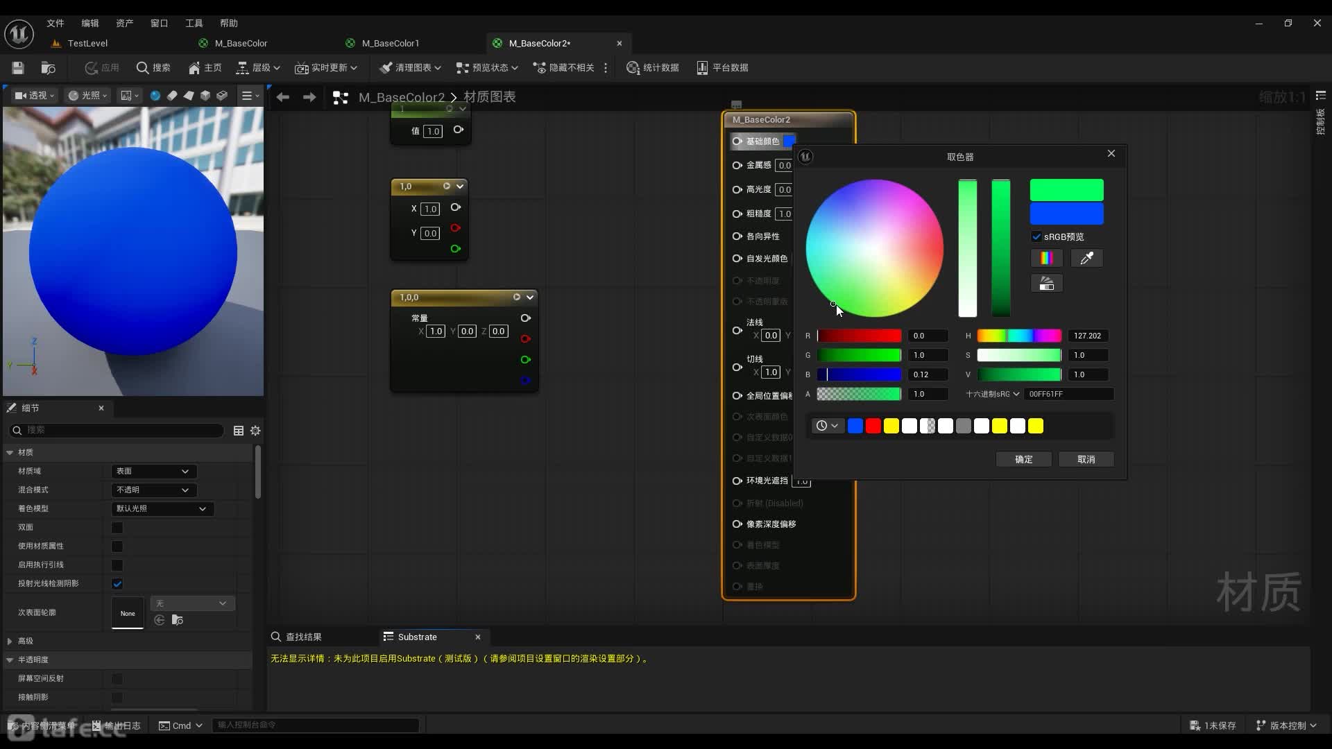The image size is (1332, 749).
Task: Open details panel settings gear
Action: [255, 431]
